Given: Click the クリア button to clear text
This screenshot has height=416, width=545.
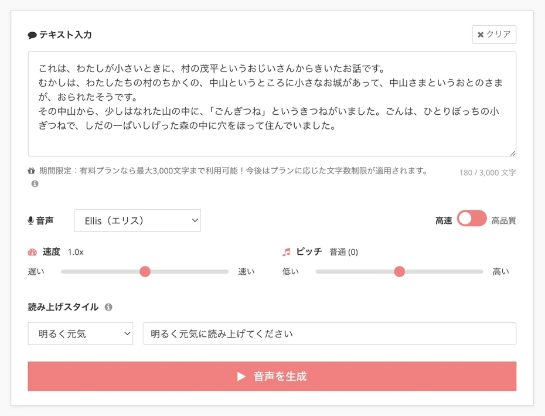Looking at the screenshot, I should pyautogui.click(x=494, y=34).
